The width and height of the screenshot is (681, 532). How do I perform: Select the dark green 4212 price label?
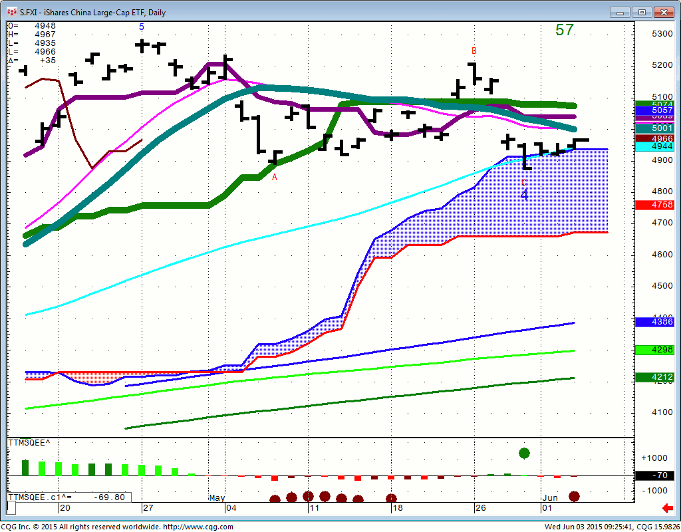click(x=654, y=378)
